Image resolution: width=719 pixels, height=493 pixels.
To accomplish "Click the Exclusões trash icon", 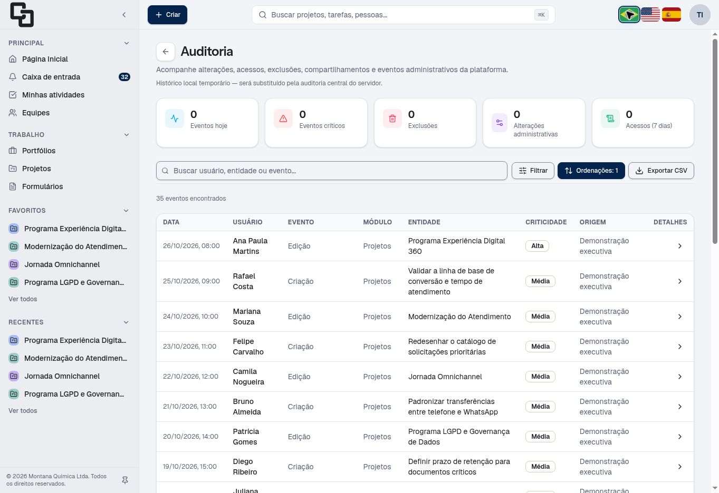I will coord(392,119).
